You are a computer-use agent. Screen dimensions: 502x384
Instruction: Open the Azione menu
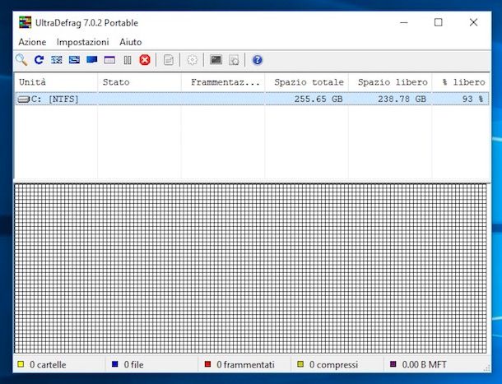32,42
